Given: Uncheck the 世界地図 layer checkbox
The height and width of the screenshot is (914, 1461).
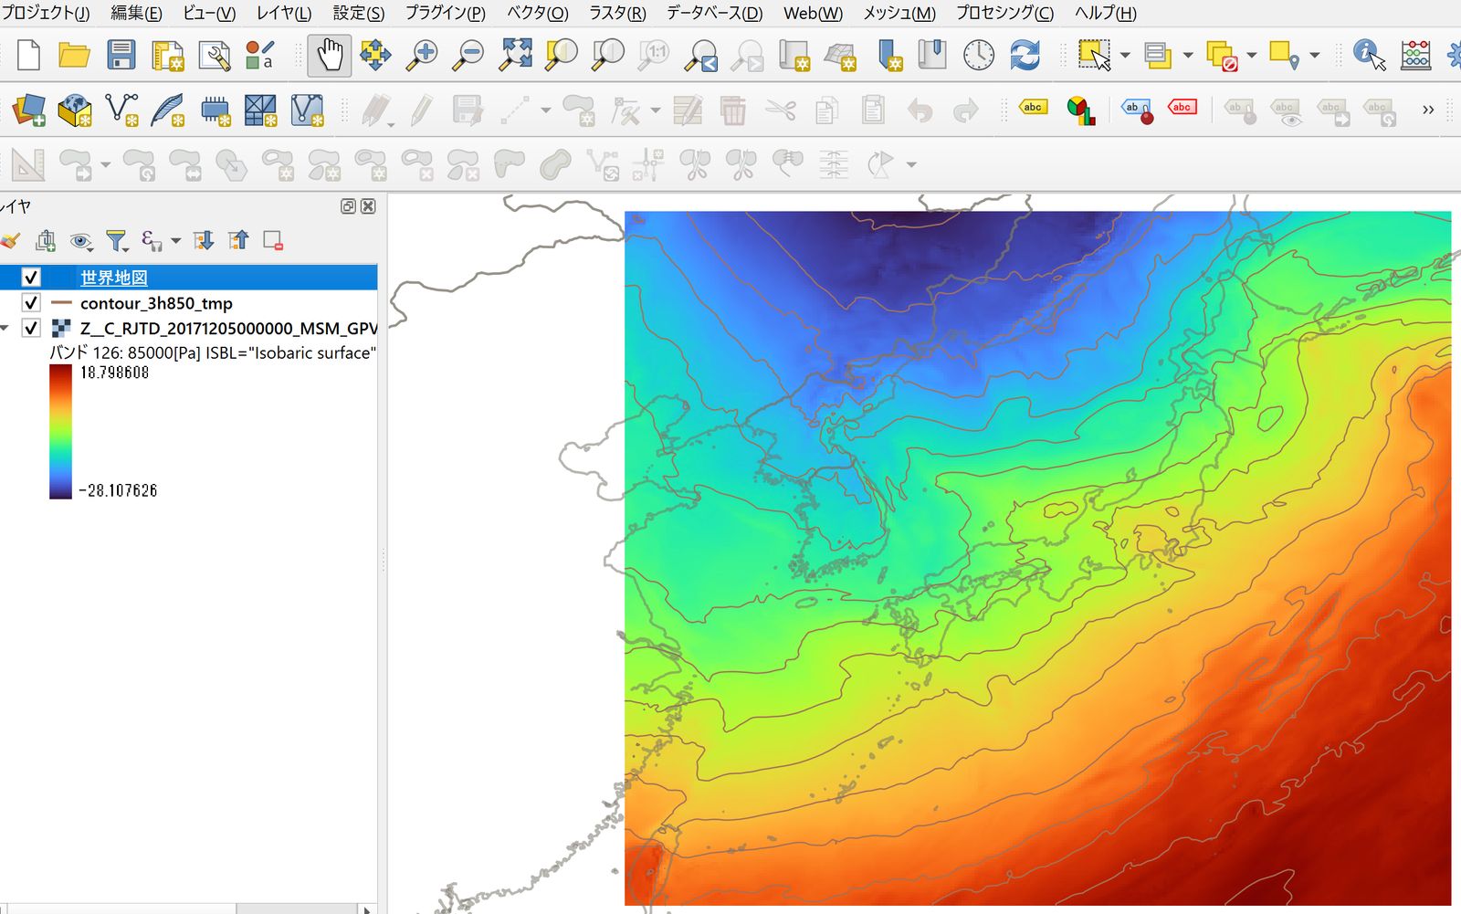Looking at the screenshot, I should (x=31, y=277).
